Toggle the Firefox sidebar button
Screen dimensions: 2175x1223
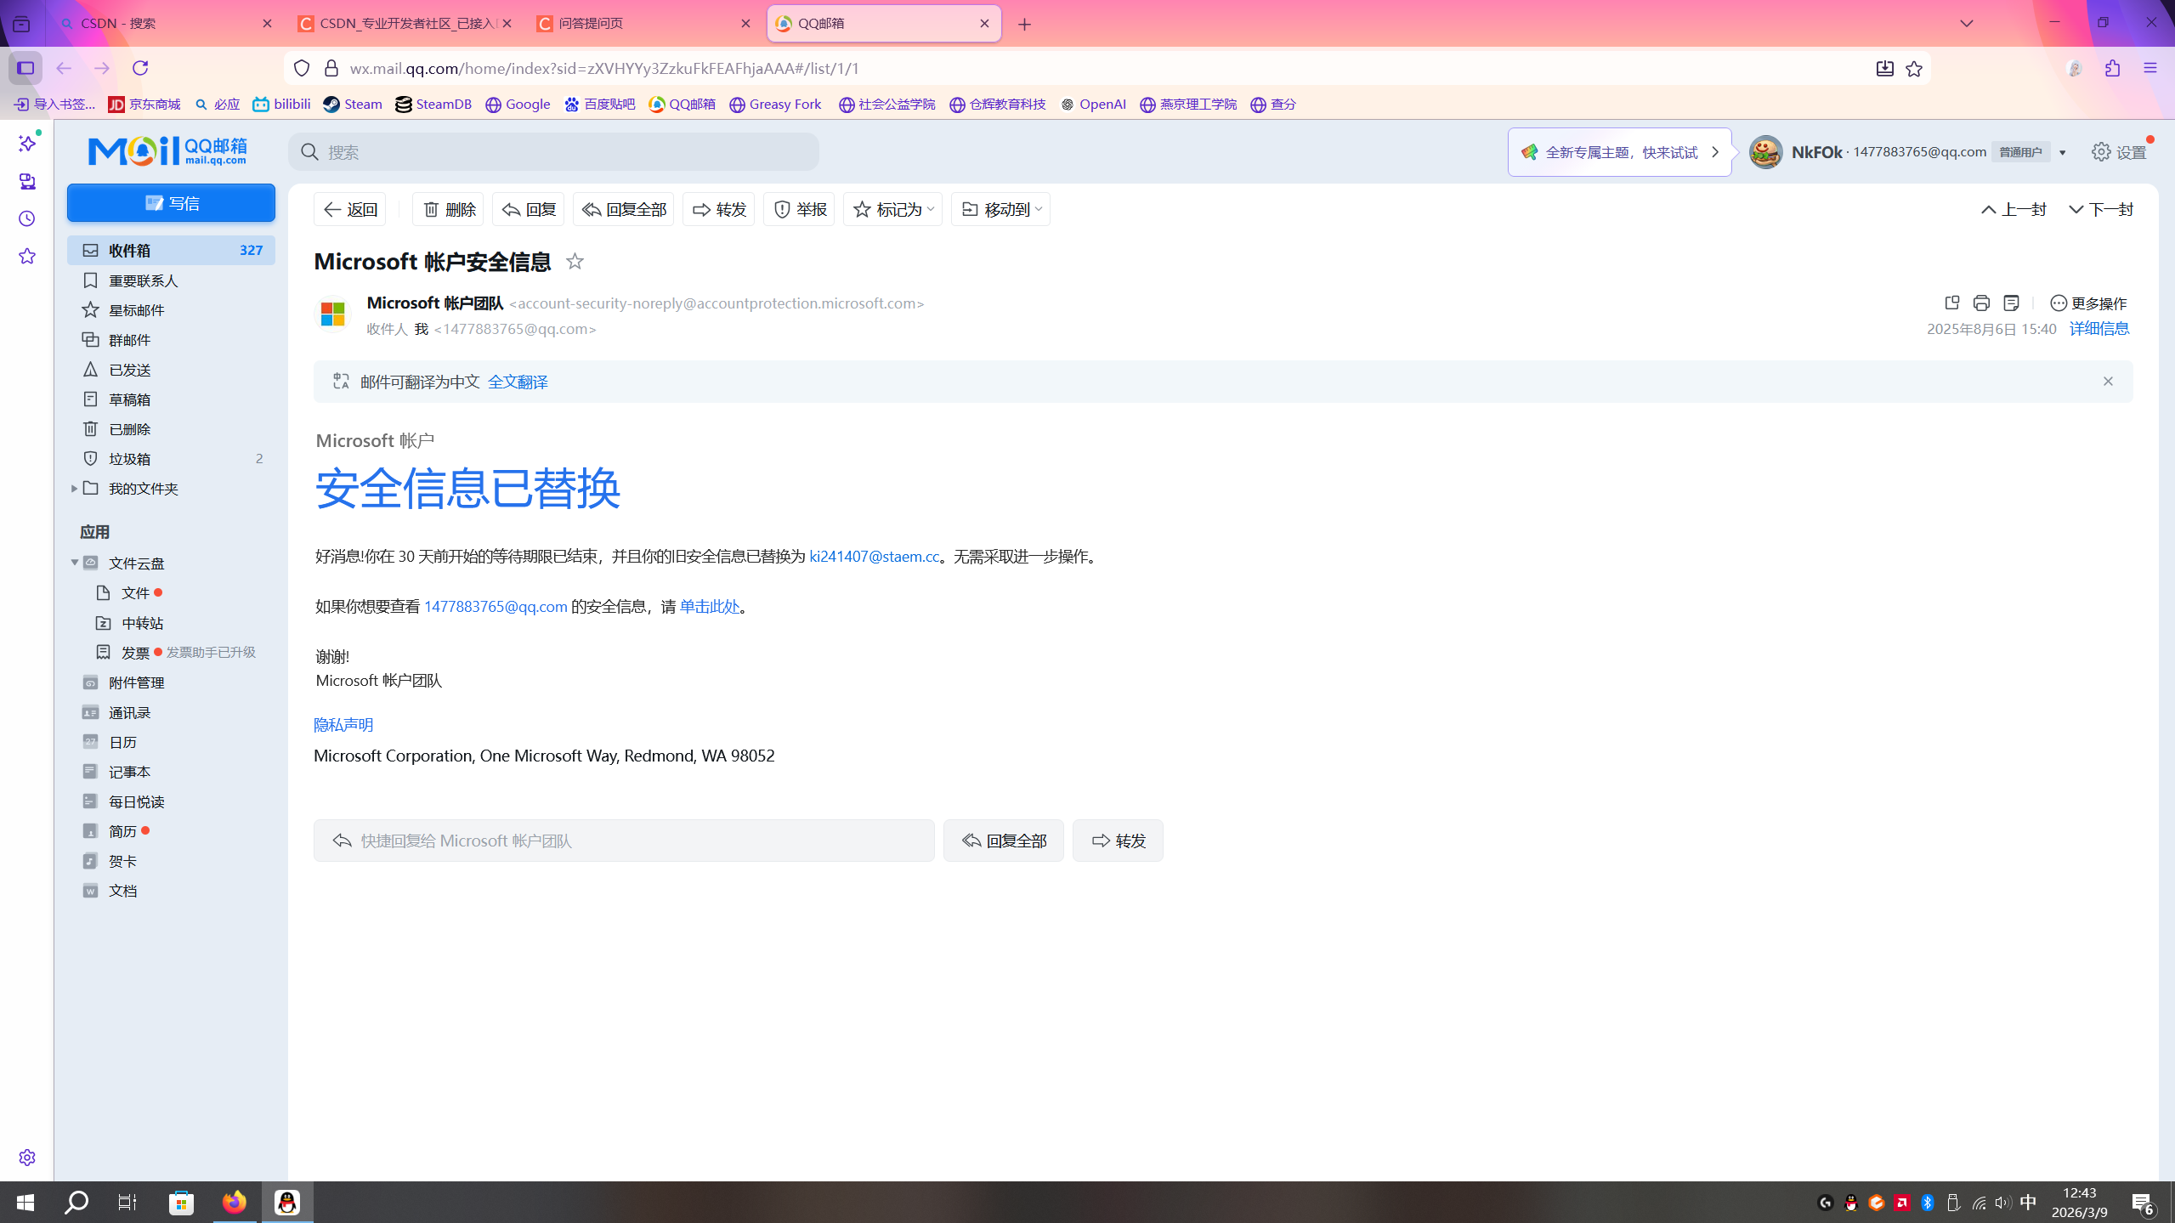click(x=25, y=68)
